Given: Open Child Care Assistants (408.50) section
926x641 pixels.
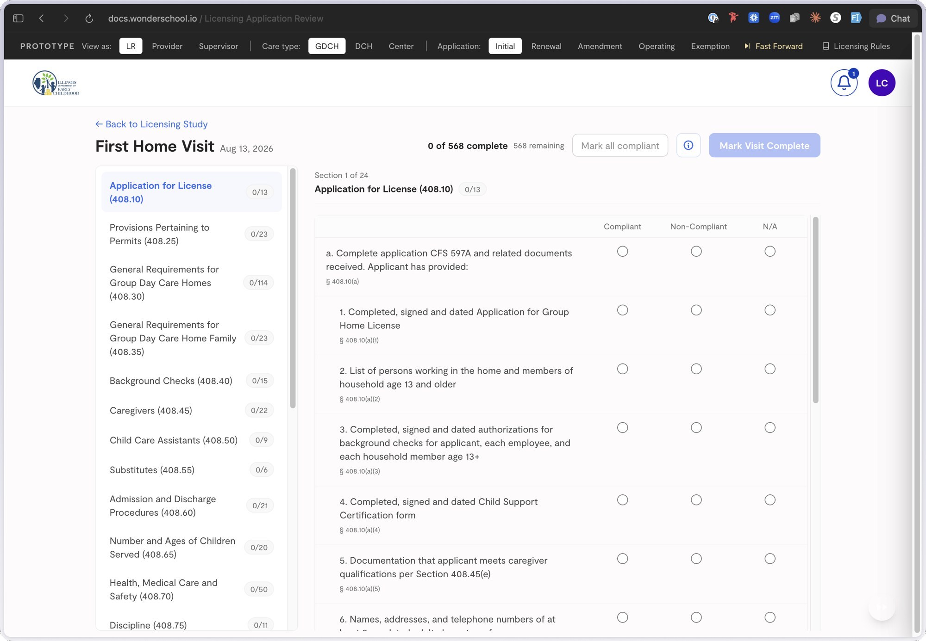Looking at the screenshot, I should [191, 440].
